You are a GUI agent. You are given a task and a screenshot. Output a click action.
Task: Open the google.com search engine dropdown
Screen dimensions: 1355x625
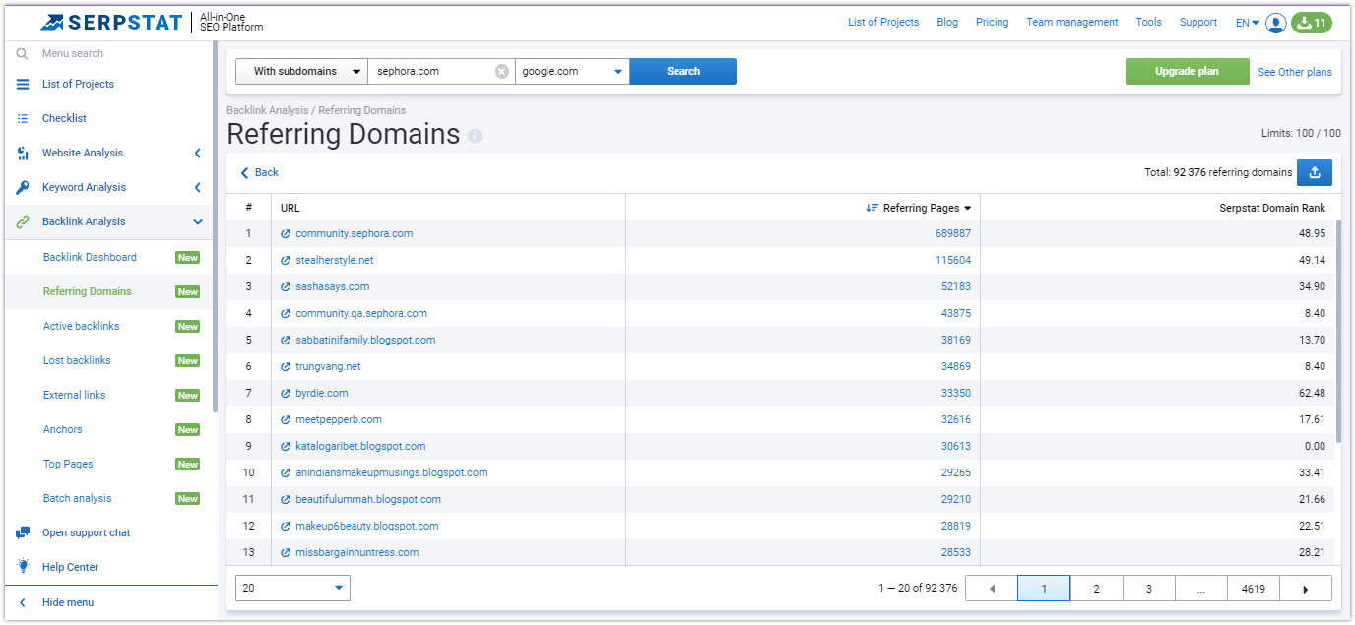[572, 71]
